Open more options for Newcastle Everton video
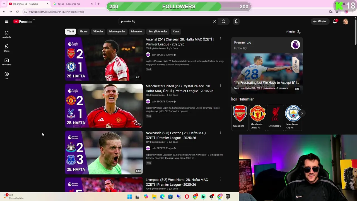Image resolution: width=357 pixels, height=201 pixels. 220,132
